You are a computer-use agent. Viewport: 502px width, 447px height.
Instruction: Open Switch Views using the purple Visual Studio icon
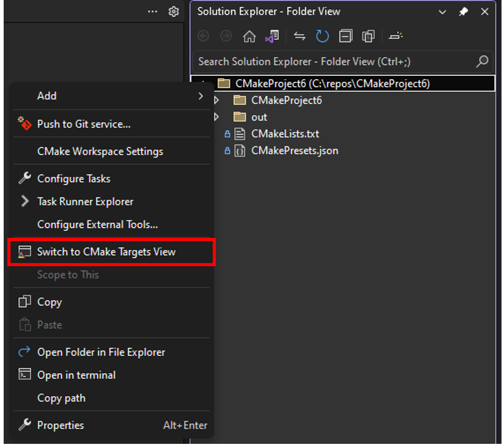(x=272, y=36)
